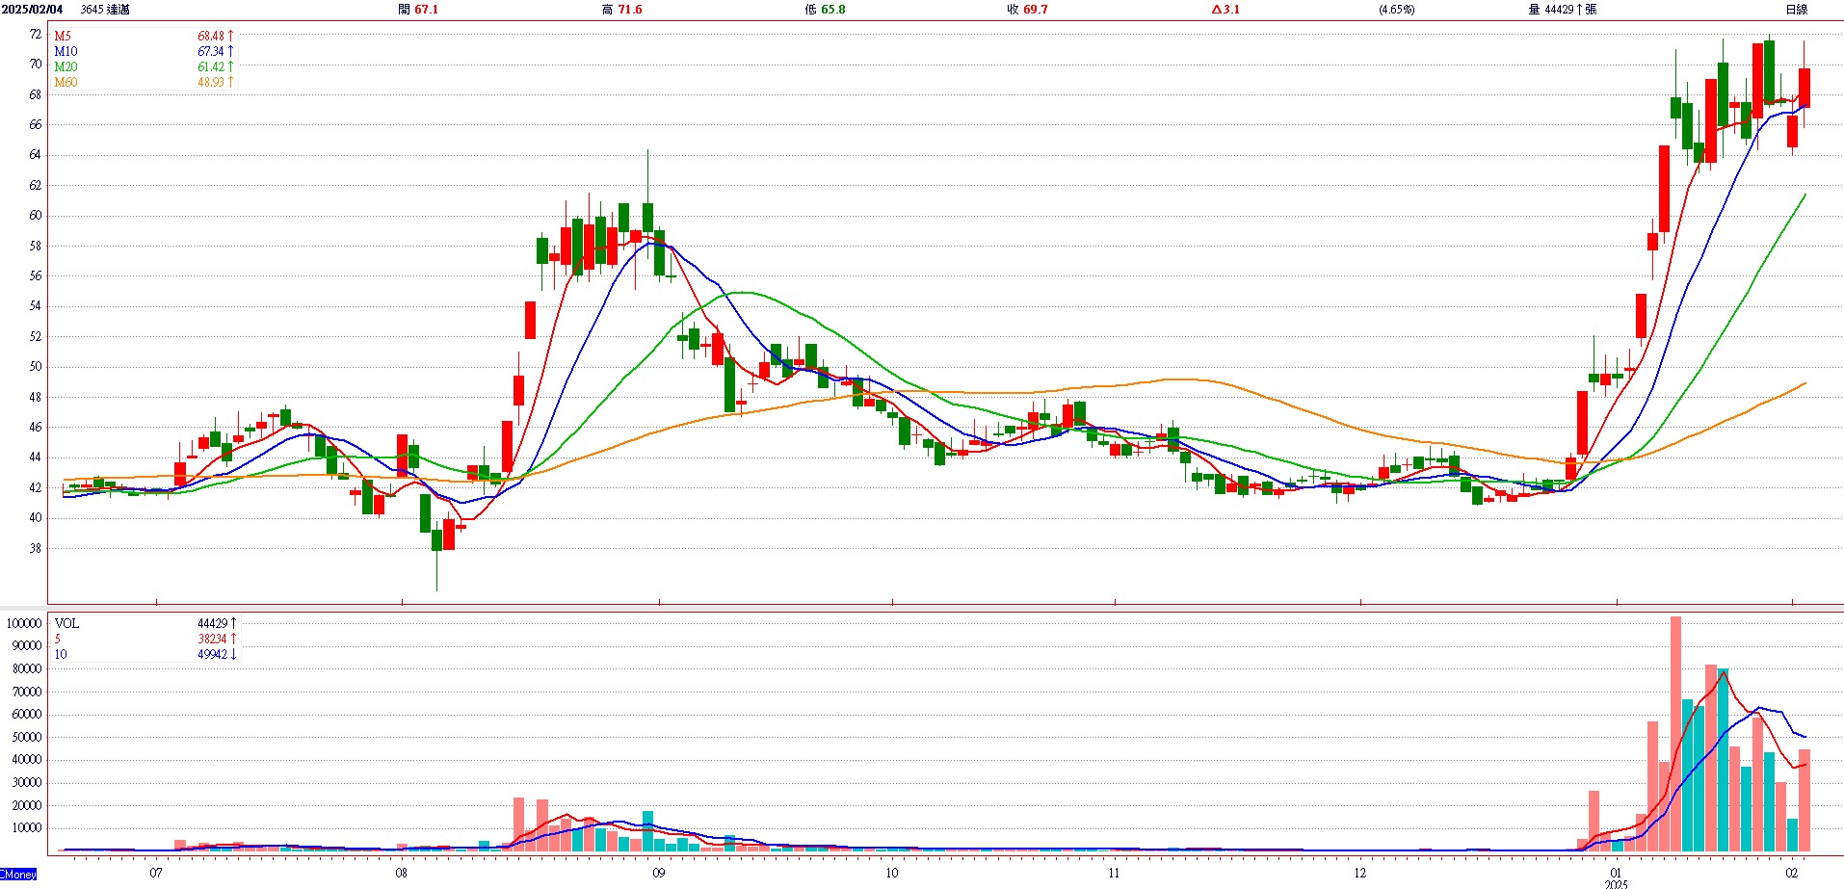Click the header volume "量 44429 張"
The width and height of the screenshot is (1844, 889).
[x=1562, y=10]
